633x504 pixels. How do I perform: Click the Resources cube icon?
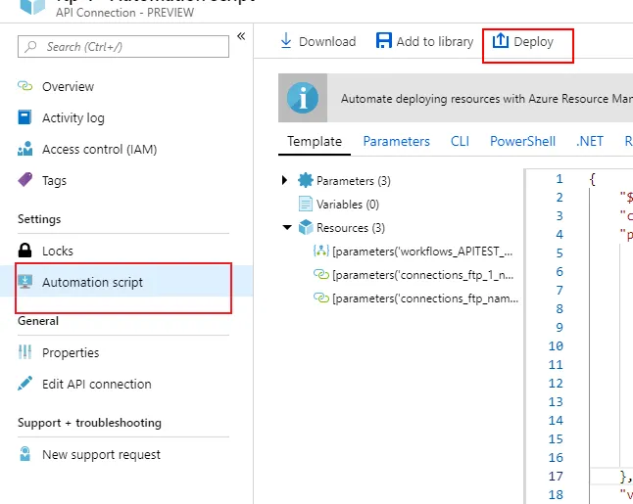coord(306,227)
